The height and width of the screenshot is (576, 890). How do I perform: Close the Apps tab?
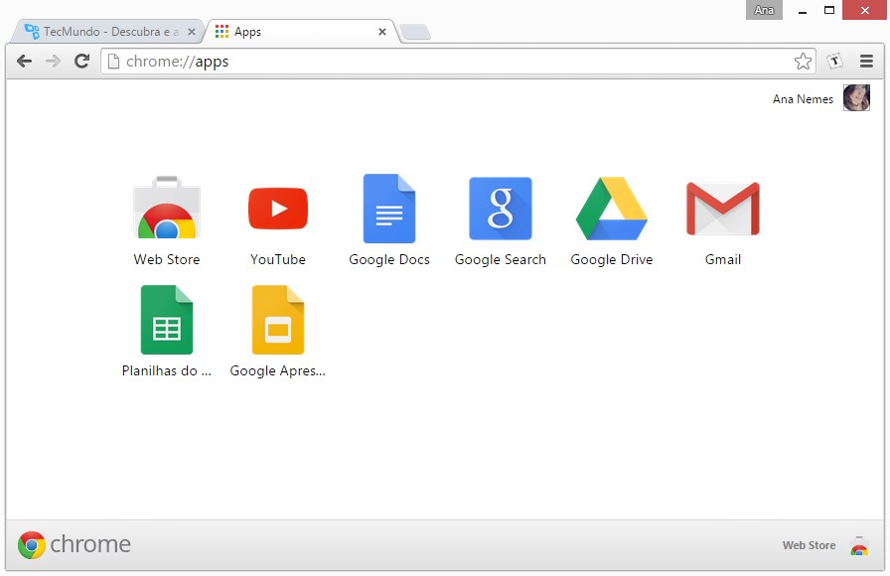pos(382,32)
